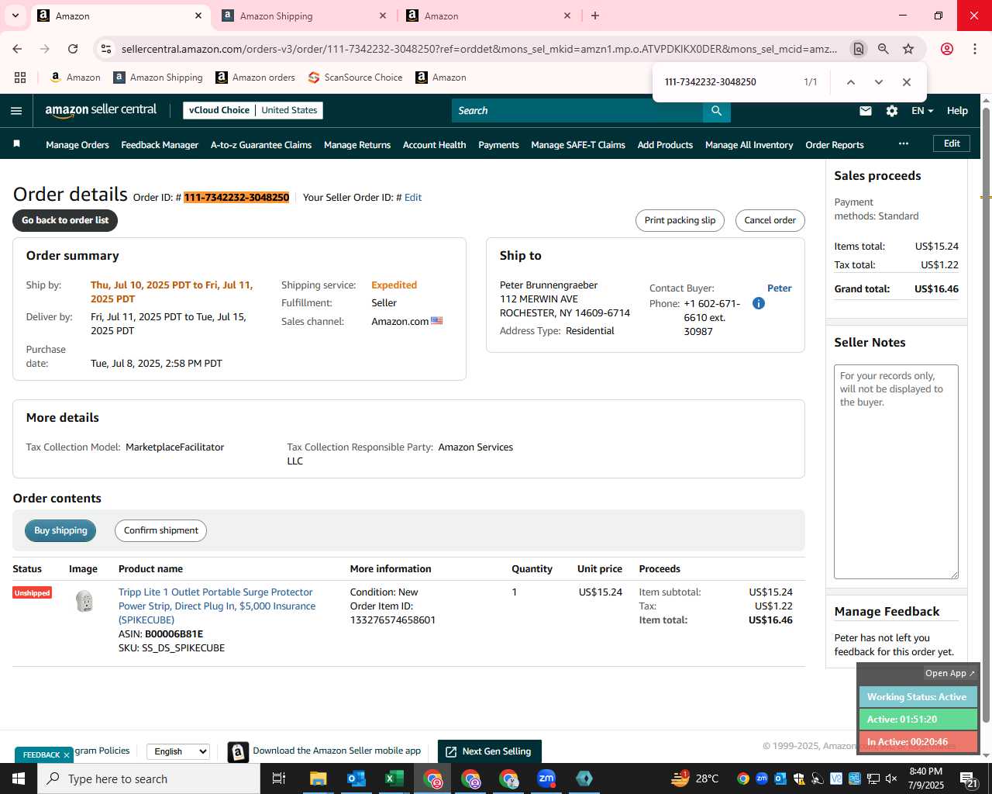Click the Next Gen Selling button
The image size is (992, 794).
(x=489, y=751)
